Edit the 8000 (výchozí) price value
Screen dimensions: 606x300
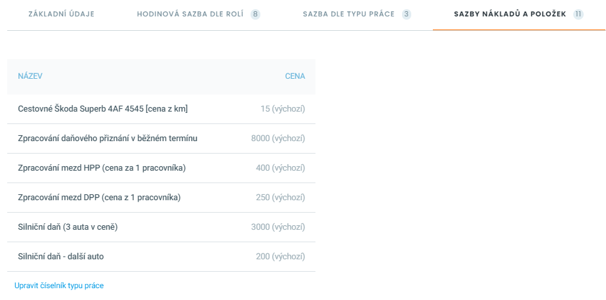278,139
